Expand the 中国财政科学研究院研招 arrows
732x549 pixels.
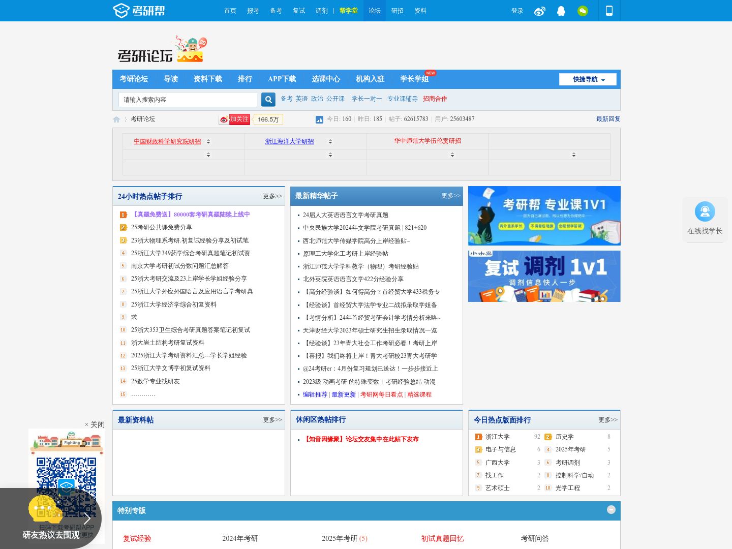[x=208, y=141]
